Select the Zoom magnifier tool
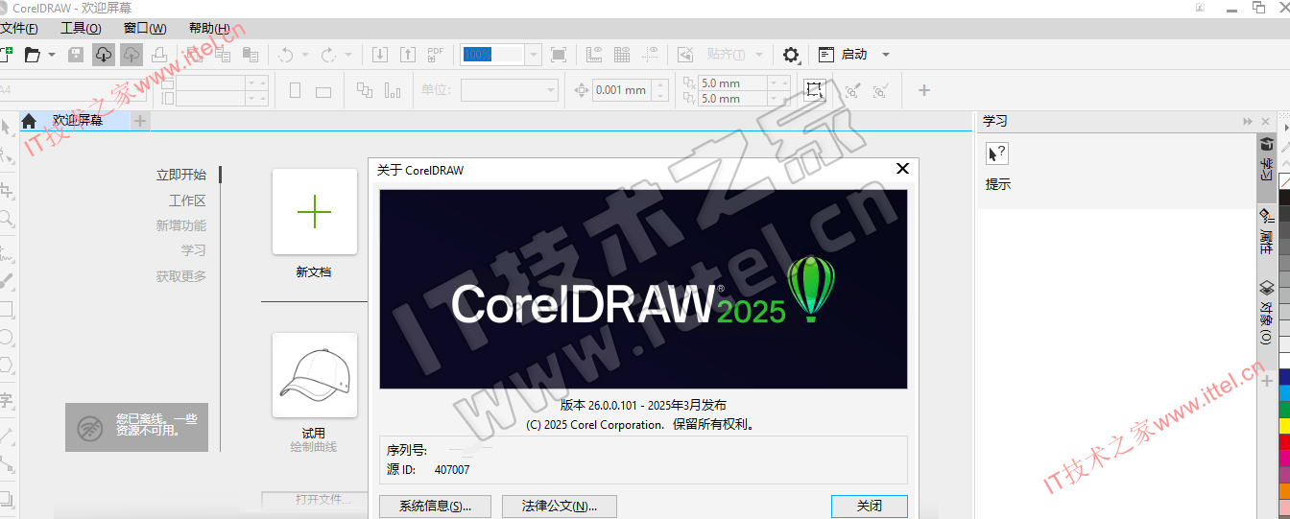 [6, 219]
